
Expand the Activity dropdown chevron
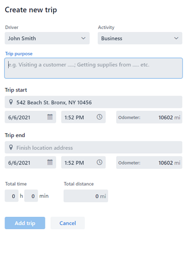[x=176, y=38]
